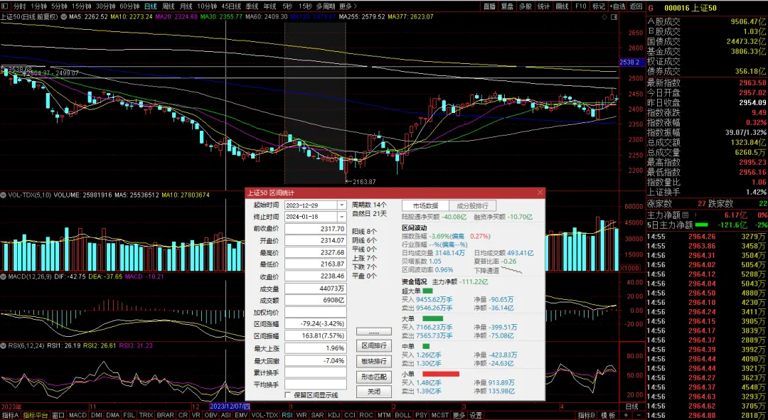Click the green 大单 flow bar

click(x=432, y=318)
